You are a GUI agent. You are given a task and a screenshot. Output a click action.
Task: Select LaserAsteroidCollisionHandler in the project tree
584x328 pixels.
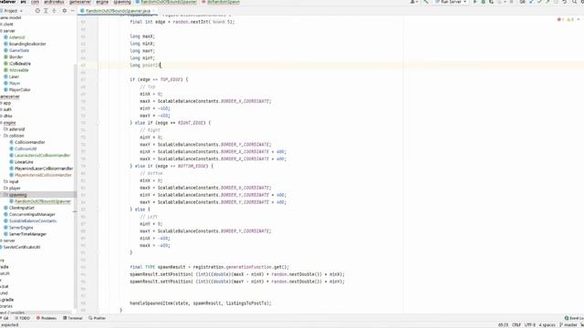43,155
